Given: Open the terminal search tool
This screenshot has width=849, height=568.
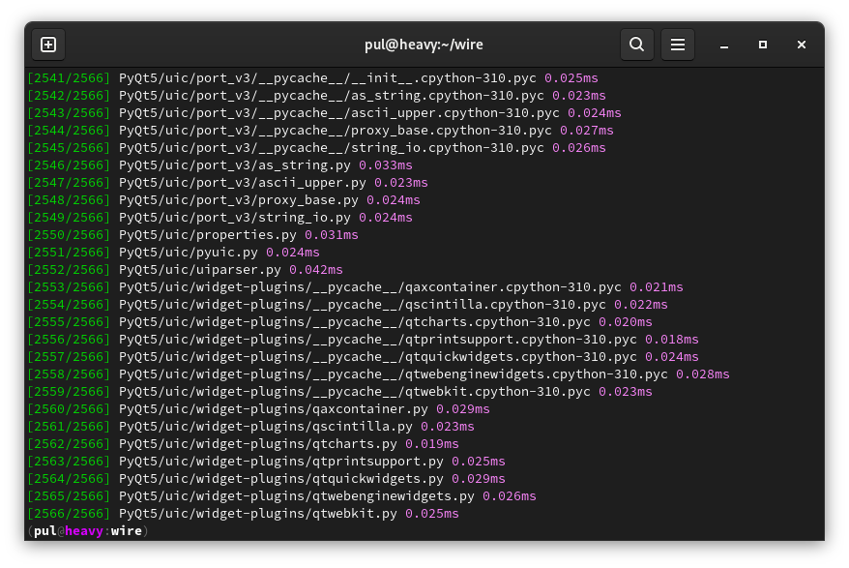Looking at the screenshot, I should tap(636, 45).
